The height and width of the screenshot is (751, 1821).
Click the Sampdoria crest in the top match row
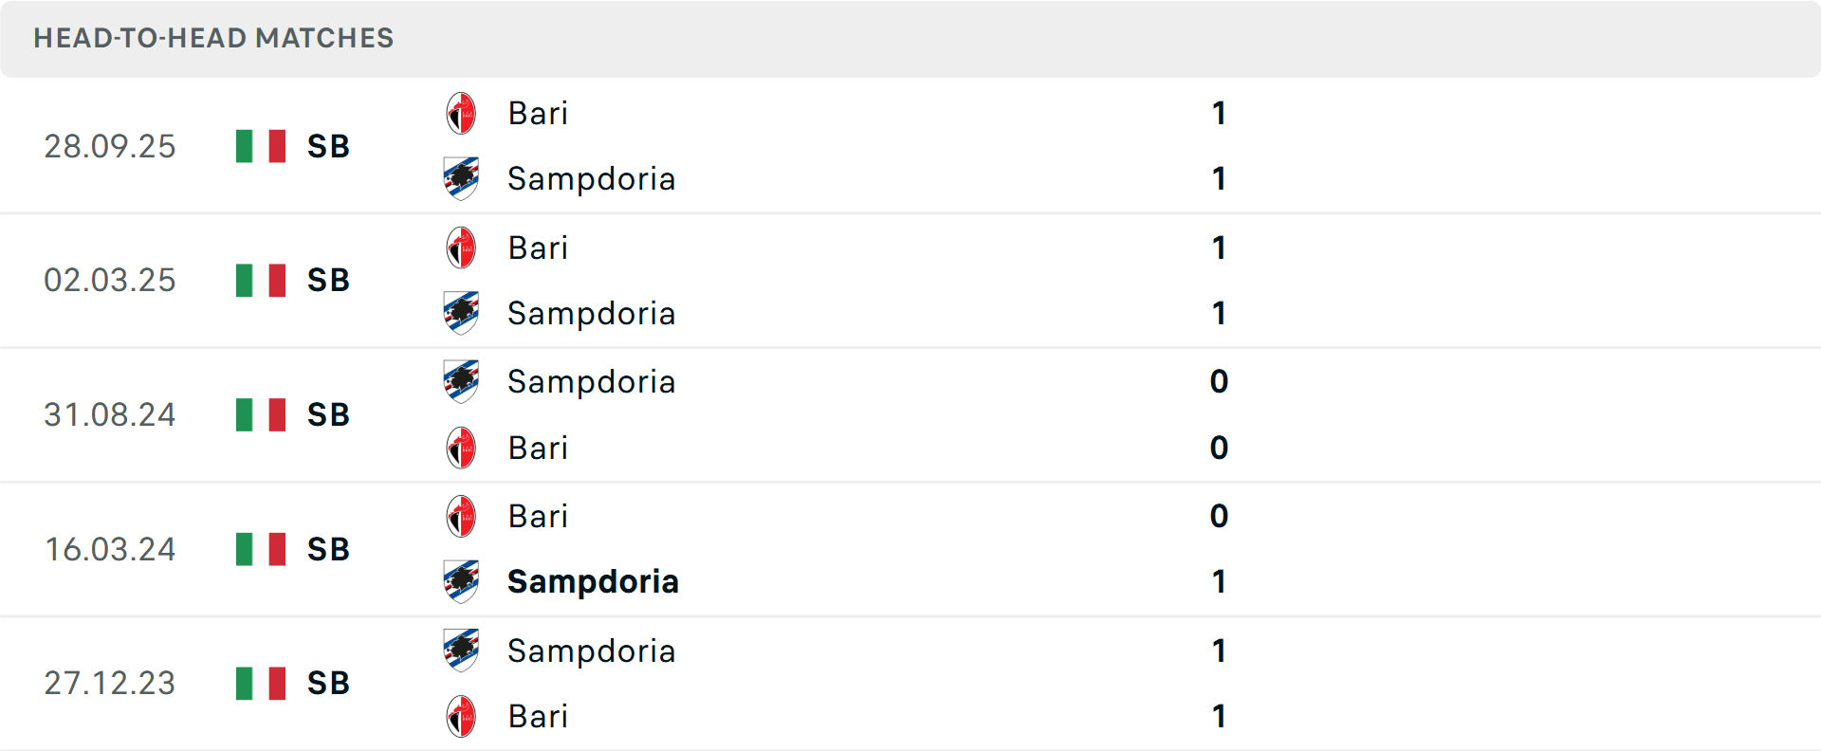461,178
